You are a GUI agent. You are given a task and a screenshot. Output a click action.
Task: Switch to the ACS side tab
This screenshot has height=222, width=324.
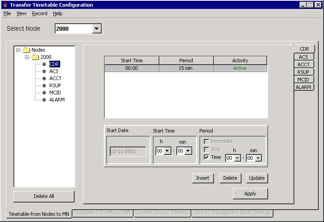tap(304, 57)
